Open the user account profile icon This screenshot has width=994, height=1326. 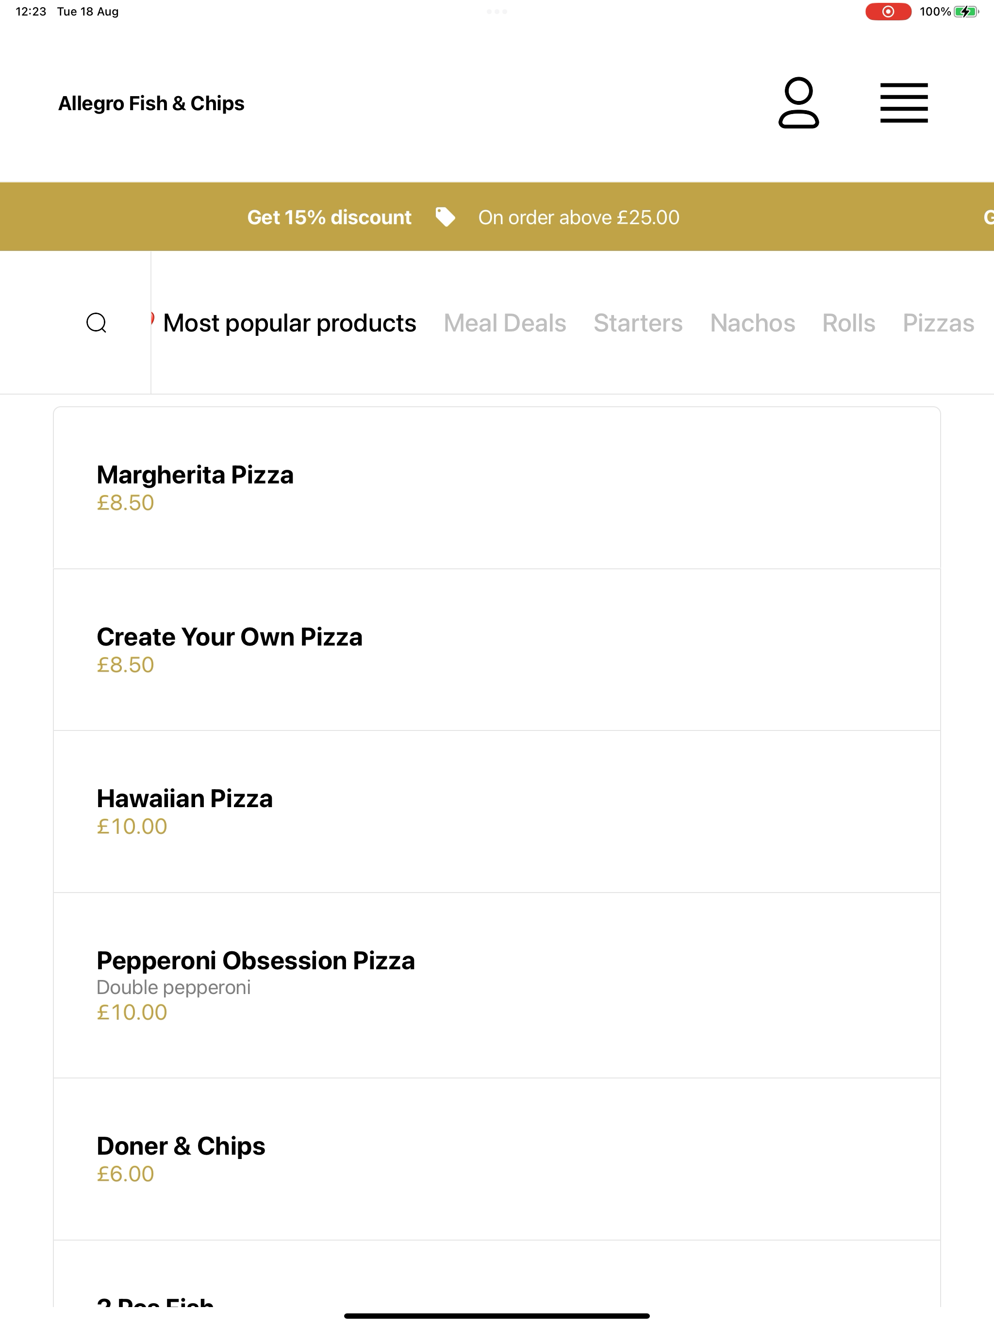798,102
